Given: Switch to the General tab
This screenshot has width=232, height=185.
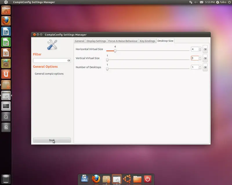Looking at the screenshot, I should pos(79,41).
